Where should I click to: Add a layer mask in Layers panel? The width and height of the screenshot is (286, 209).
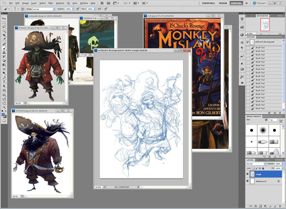[x=261, y=206]
